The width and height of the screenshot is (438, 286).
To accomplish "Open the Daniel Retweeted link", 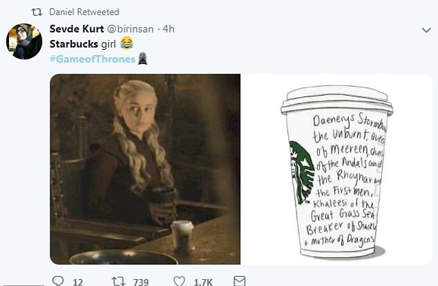I will (84, 12).
